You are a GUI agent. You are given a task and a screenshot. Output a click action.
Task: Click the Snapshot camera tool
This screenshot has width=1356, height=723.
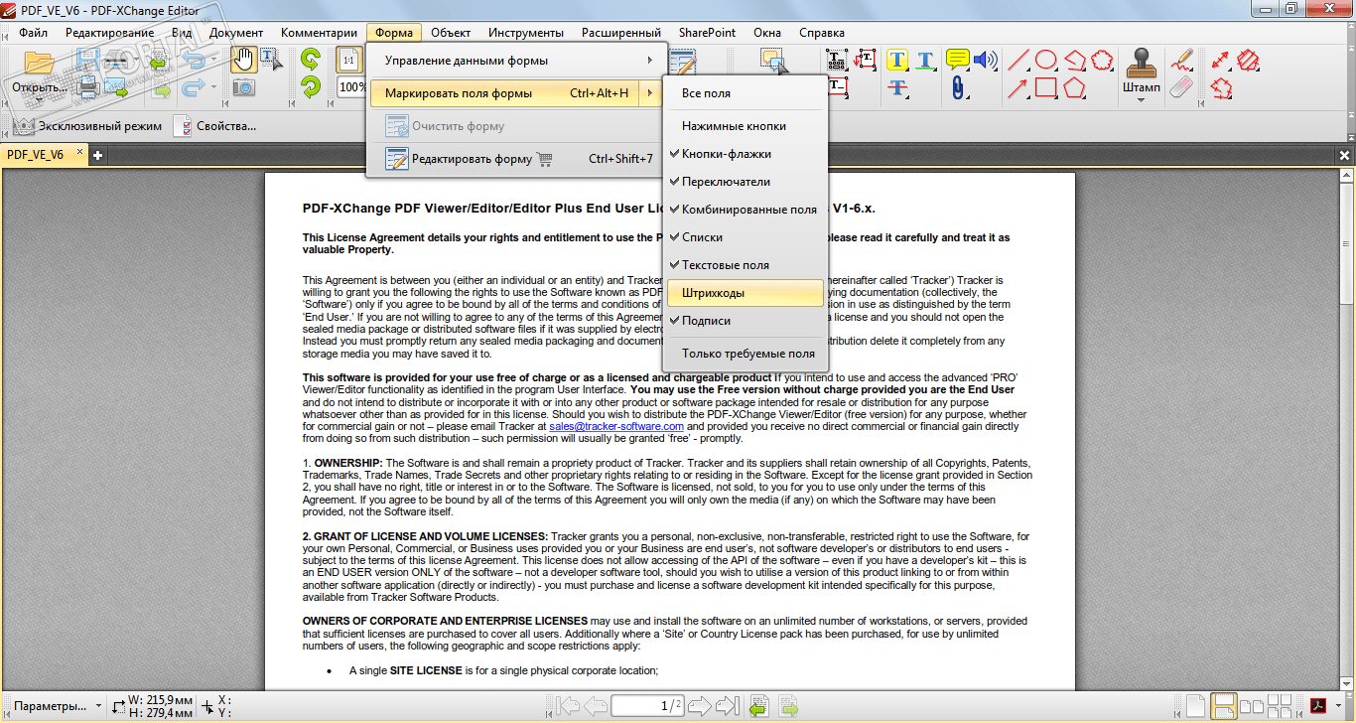click(x=243, y=87)
